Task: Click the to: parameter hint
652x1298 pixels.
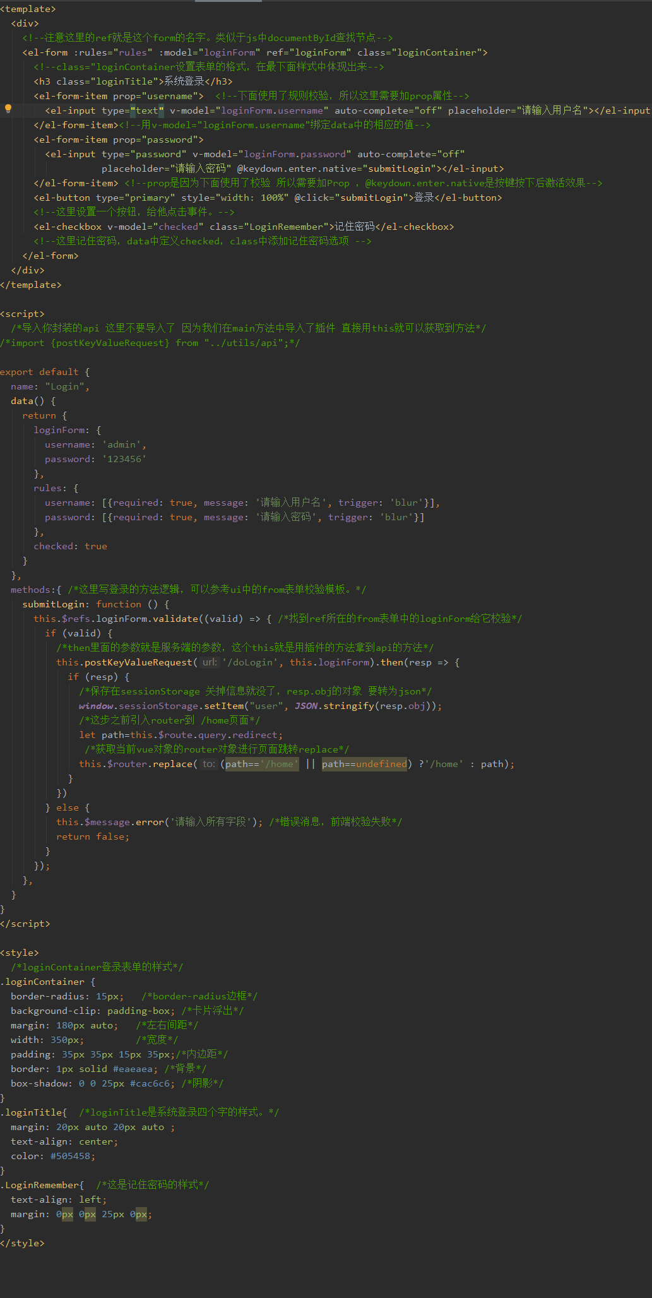Action: pos(208,764)
